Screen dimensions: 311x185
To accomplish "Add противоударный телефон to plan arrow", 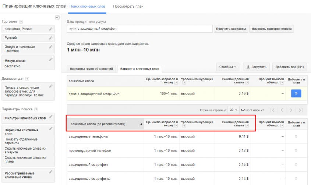I will tap(296, 150).
